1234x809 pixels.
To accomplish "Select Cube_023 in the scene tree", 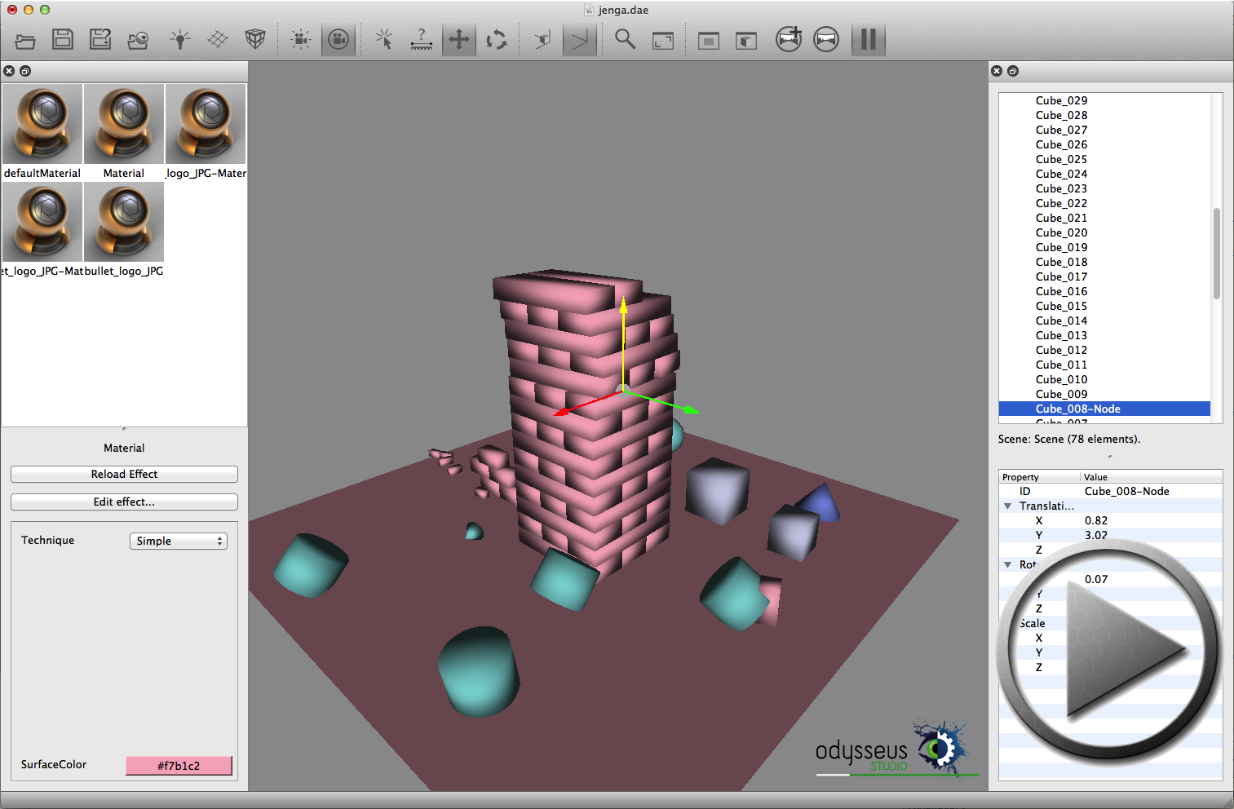I will click(x=1061, y=189).
